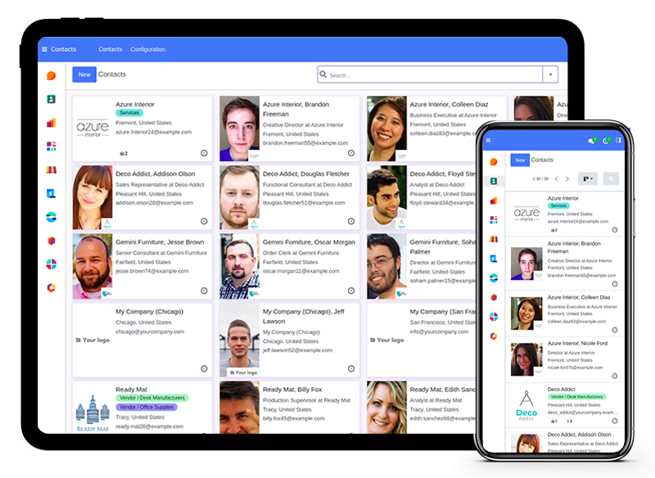Viewport: 655px width, 478px height.
Task: Open the hamburger menu on the tablet
Action: pyautogui.click(x=45, y=49)
